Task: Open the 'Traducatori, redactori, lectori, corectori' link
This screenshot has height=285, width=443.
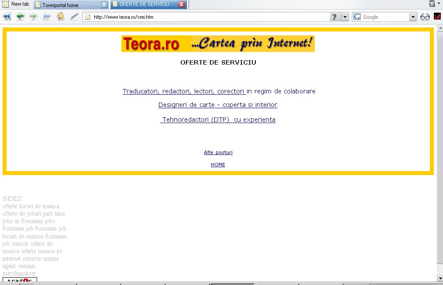Action: tap(184, 91)
